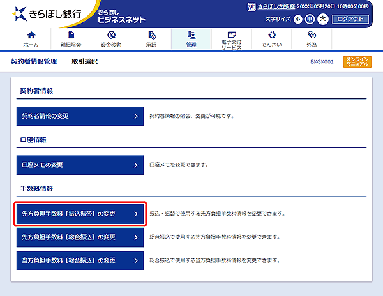The width and height of the screenshot is (383, 296).
Task: Click chevron on 当方負担手数料［総合振込］の変更
Action: point(136,260)
